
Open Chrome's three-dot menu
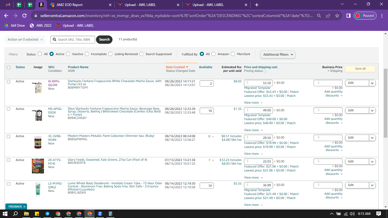pyautogui.click(x=382, y=16)
